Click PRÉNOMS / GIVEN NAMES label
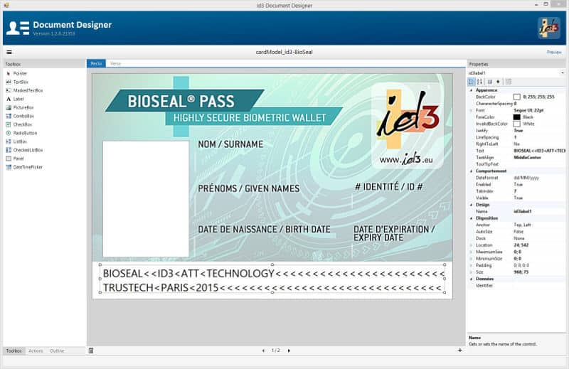Viewport: 569px width, 369px height. coord(249,188)
